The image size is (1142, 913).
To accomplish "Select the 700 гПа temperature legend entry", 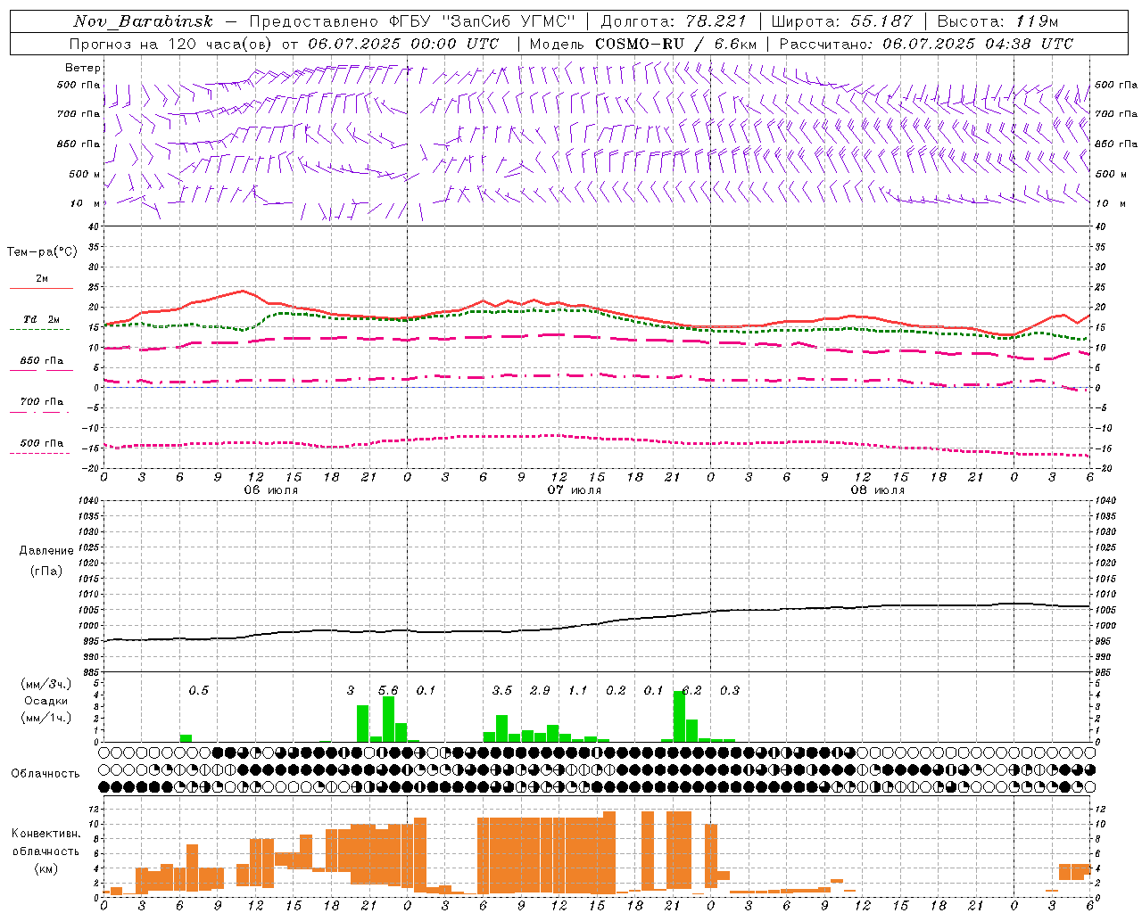I will [42, 402].
